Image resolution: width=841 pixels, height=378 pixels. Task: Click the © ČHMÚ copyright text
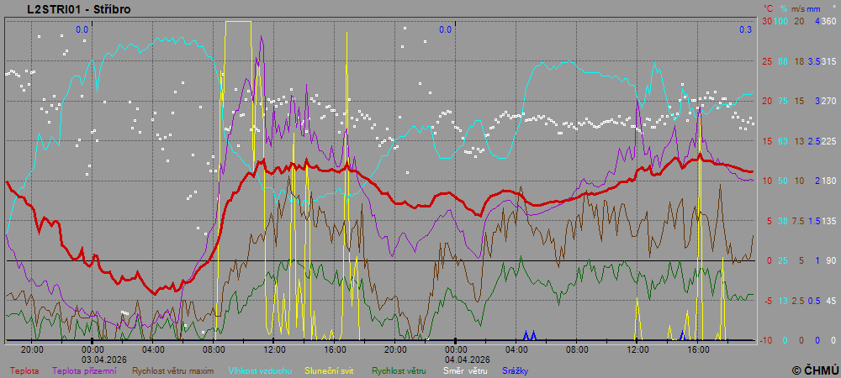(x=814, y=370)
